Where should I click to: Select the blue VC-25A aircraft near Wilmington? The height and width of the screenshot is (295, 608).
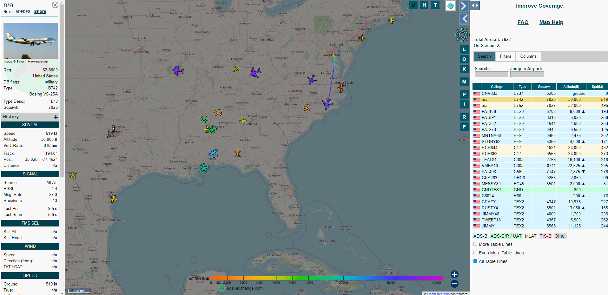click(x=327, y=104)
